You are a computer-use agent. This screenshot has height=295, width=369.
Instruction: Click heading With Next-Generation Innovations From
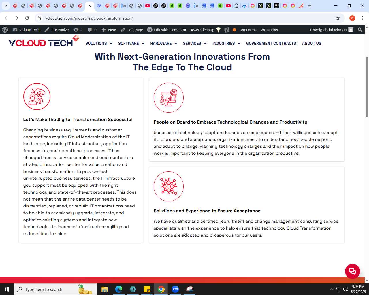(182, 56)
